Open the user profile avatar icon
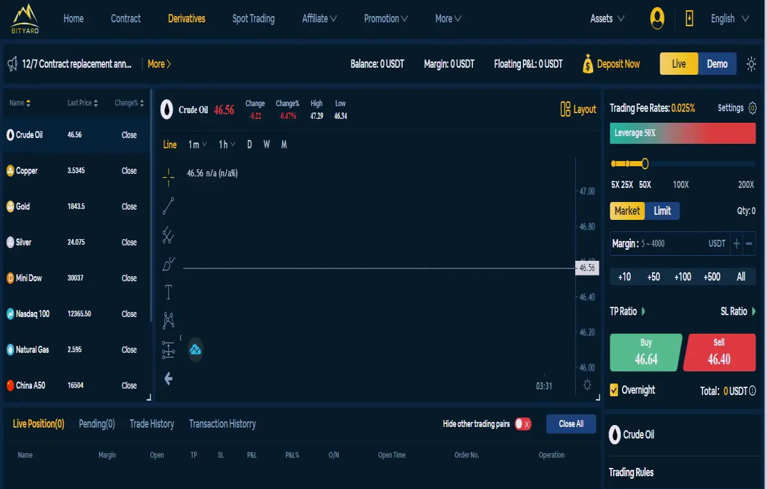Image resolution: width=767 pixels, height=489 pixels. click(657, 19)
